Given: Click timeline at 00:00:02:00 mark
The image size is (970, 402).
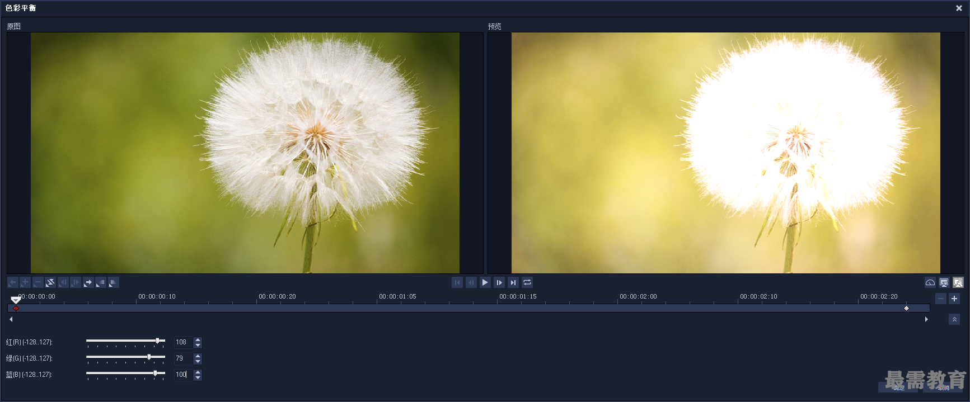Looking at the screenshot, I should 638,297.
